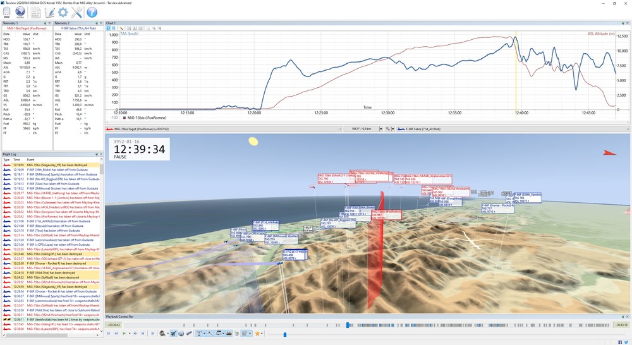Open the wrench and screwdriver tools icon
Viewport: 632px width, 345px height.
76,13
